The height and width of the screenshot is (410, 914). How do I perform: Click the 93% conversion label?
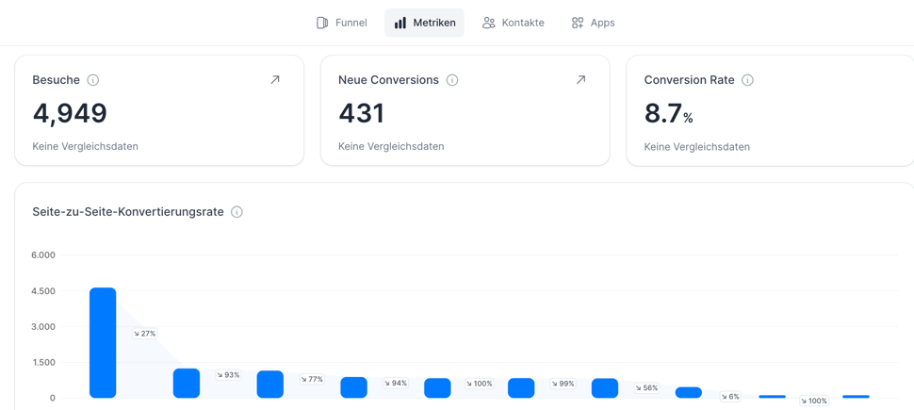coord(228,375)
